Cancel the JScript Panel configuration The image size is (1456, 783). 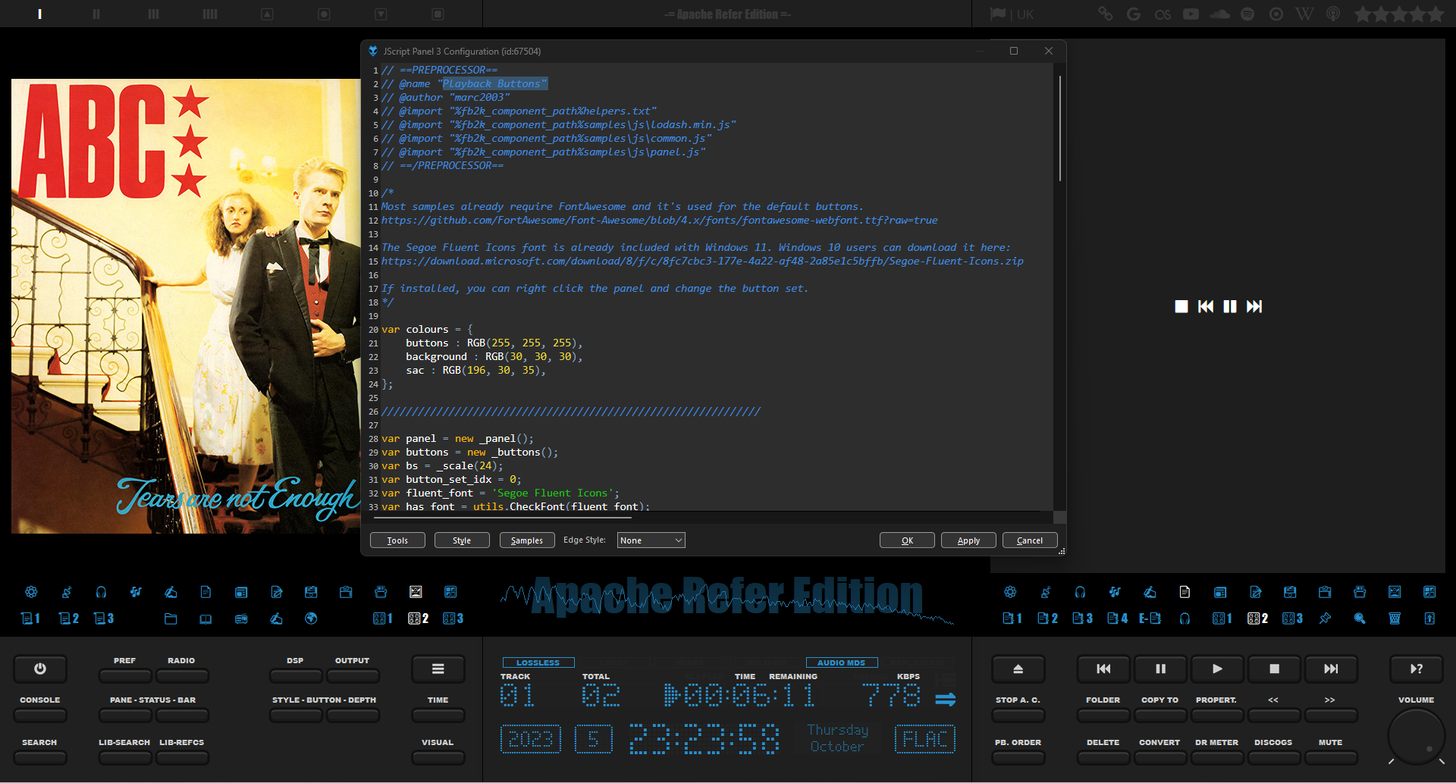[1030, 540]
